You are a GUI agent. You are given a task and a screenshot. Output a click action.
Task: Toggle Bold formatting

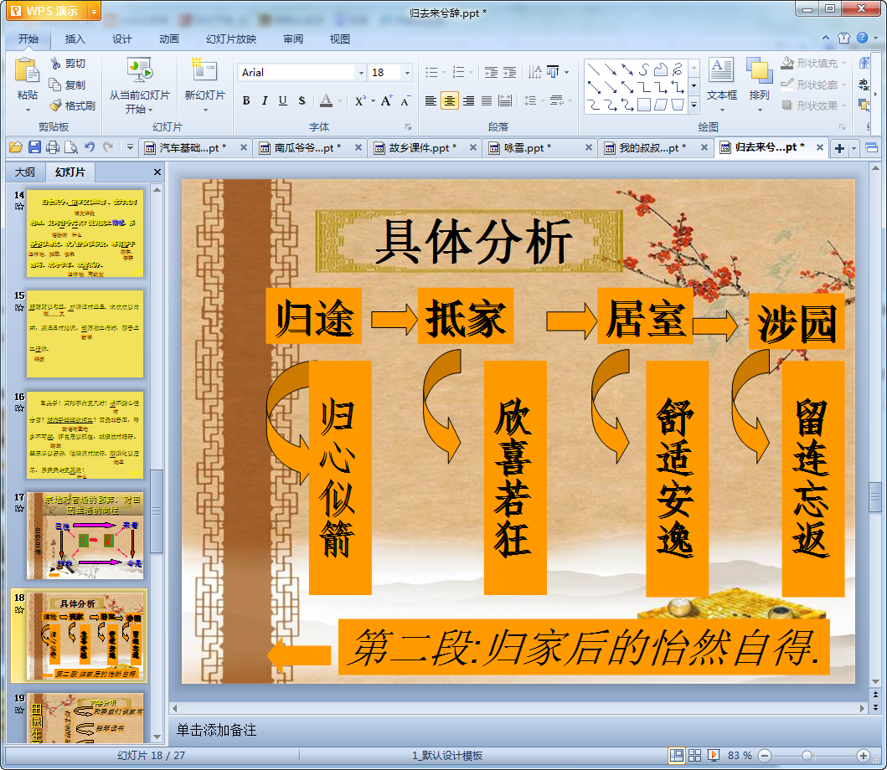click(x=246, y=100)
